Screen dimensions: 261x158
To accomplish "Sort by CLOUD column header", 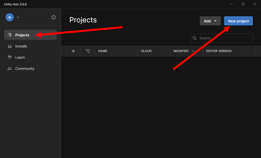I will click(146, 51).
